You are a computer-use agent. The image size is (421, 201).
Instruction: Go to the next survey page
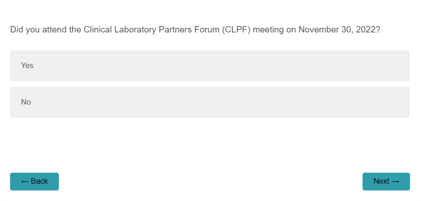point(386,181)
